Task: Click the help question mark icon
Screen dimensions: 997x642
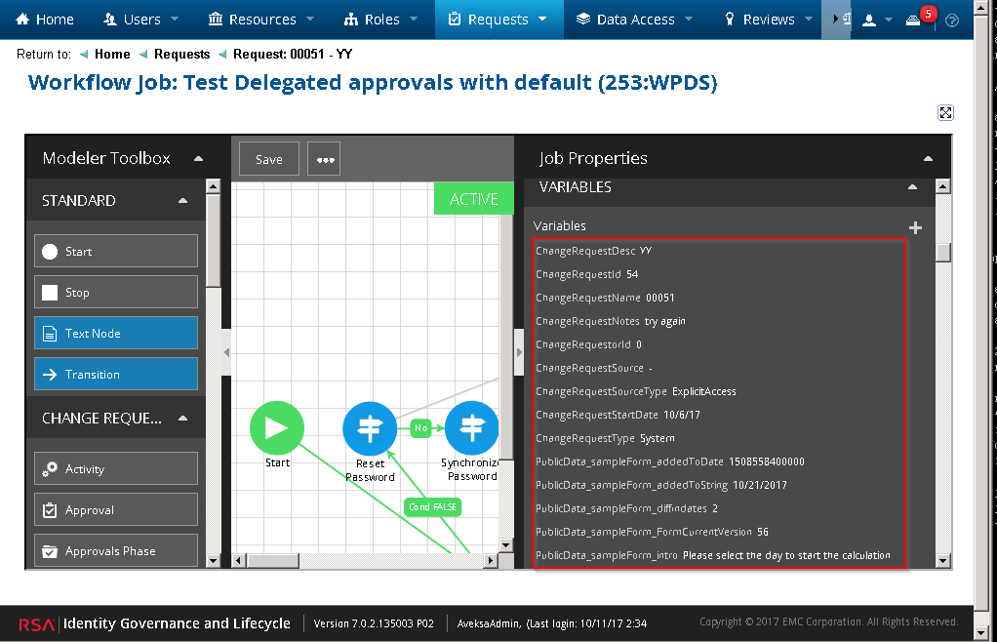Action: (x=952, y=20)
